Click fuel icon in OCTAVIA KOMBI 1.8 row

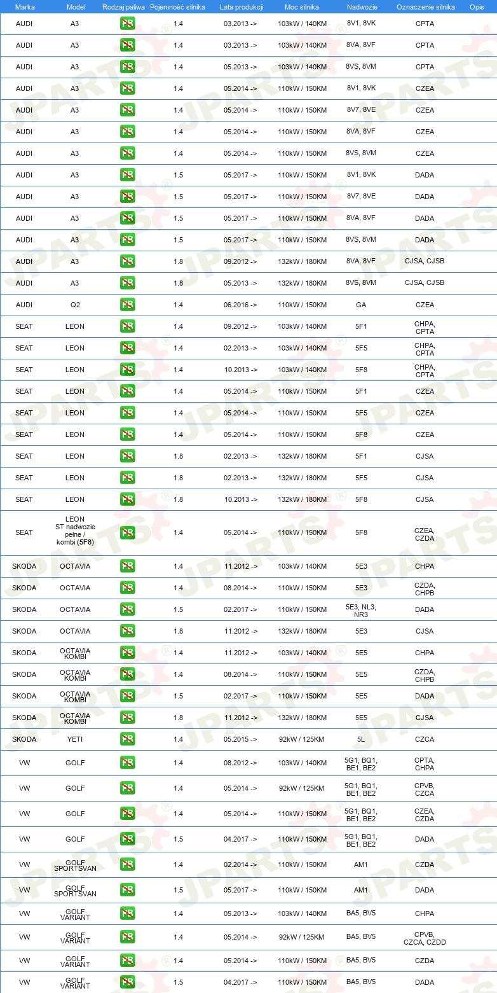(x=127, y=718)
